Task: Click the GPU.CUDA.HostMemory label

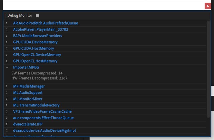Action: [x=33, y=49]
